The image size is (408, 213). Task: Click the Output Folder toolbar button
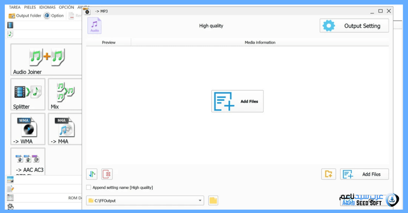[x=25, y=16]
